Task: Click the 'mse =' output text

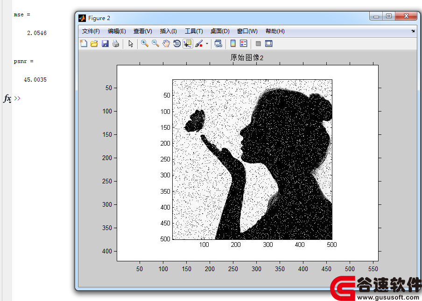Action: [x=22, y=14]
